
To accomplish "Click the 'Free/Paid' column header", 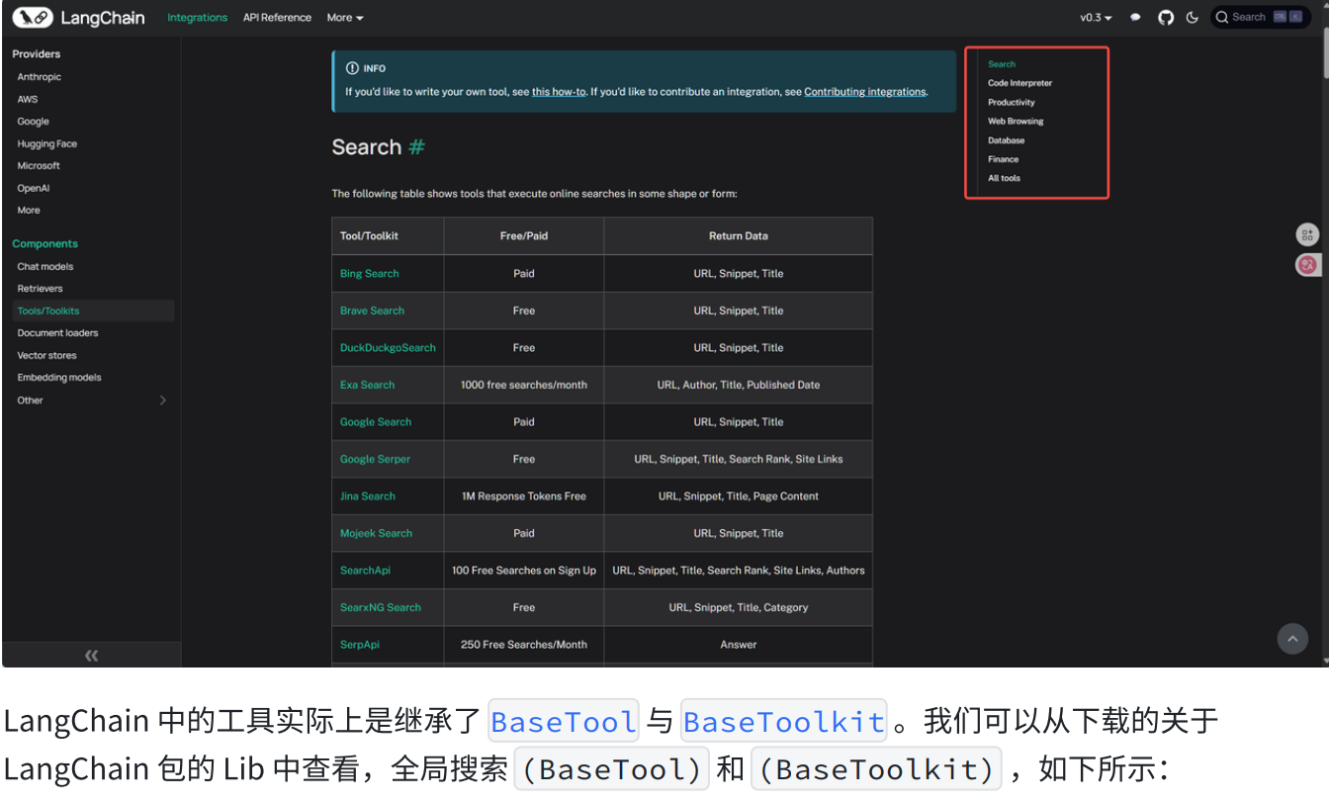I will click(x=524, y=236).
